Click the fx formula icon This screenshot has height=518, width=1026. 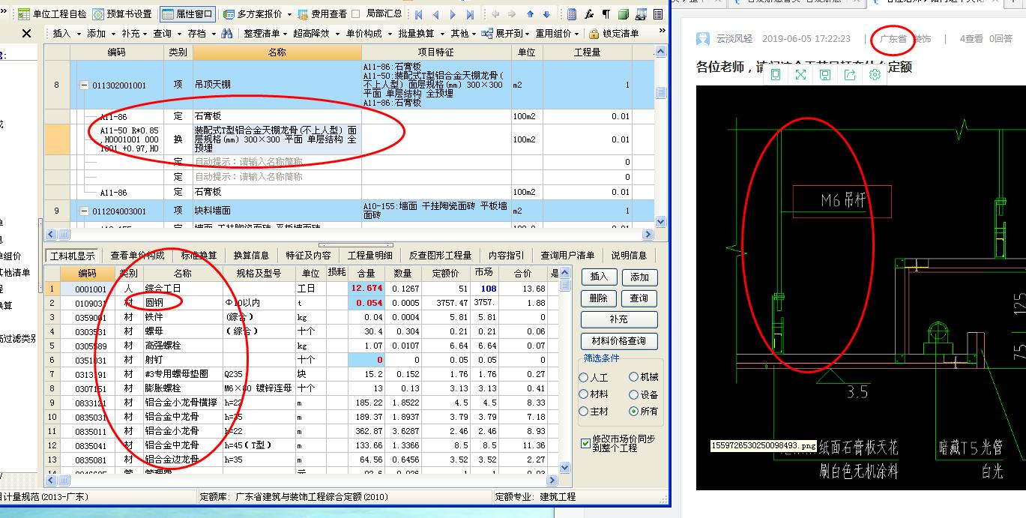pyautogui.click(x=589, y=14)
